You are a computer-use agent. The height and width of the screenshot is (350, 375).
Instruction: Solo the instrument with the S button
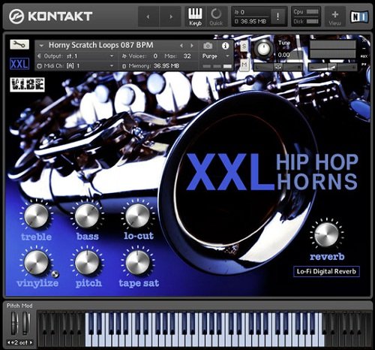click(244, 46)
